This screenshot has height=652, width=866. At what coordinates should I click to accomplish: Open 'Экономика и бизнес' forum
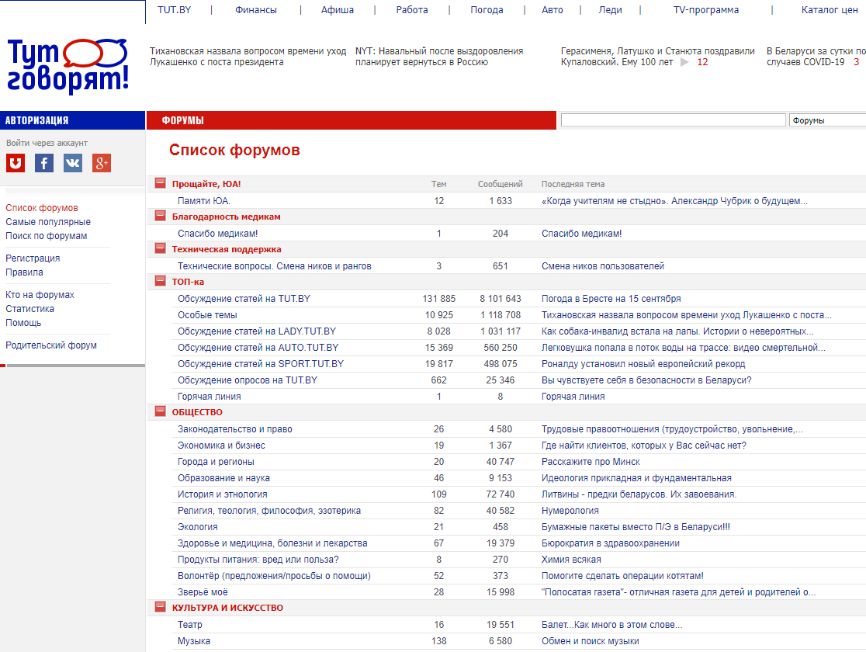[221, 446]
